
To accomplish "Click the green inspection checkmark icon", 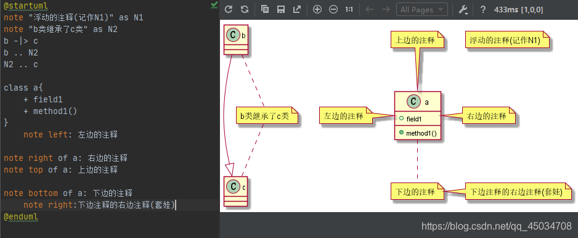I will tap(214, 5).
